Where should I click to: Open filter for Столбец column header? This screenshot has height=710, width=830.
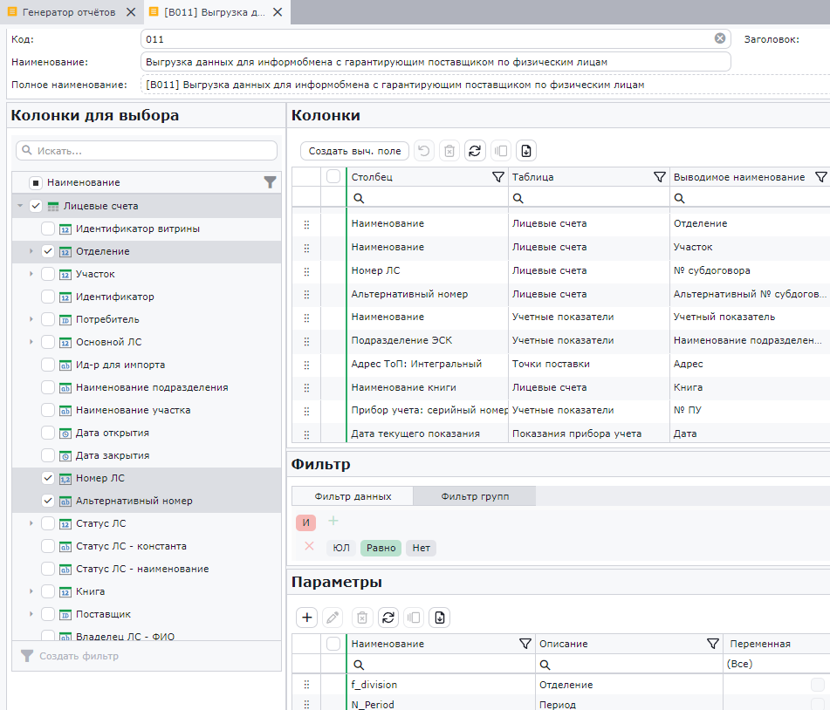498,177
